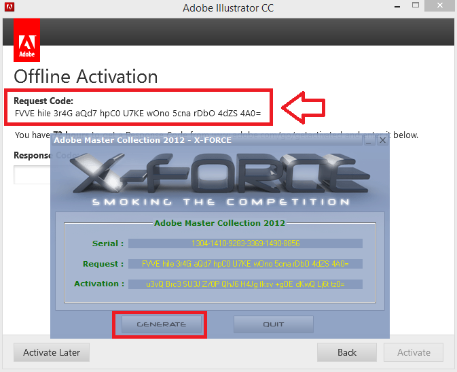
Task: Close the Adobe Illustrator CC window
Action: tap(439, 5)
